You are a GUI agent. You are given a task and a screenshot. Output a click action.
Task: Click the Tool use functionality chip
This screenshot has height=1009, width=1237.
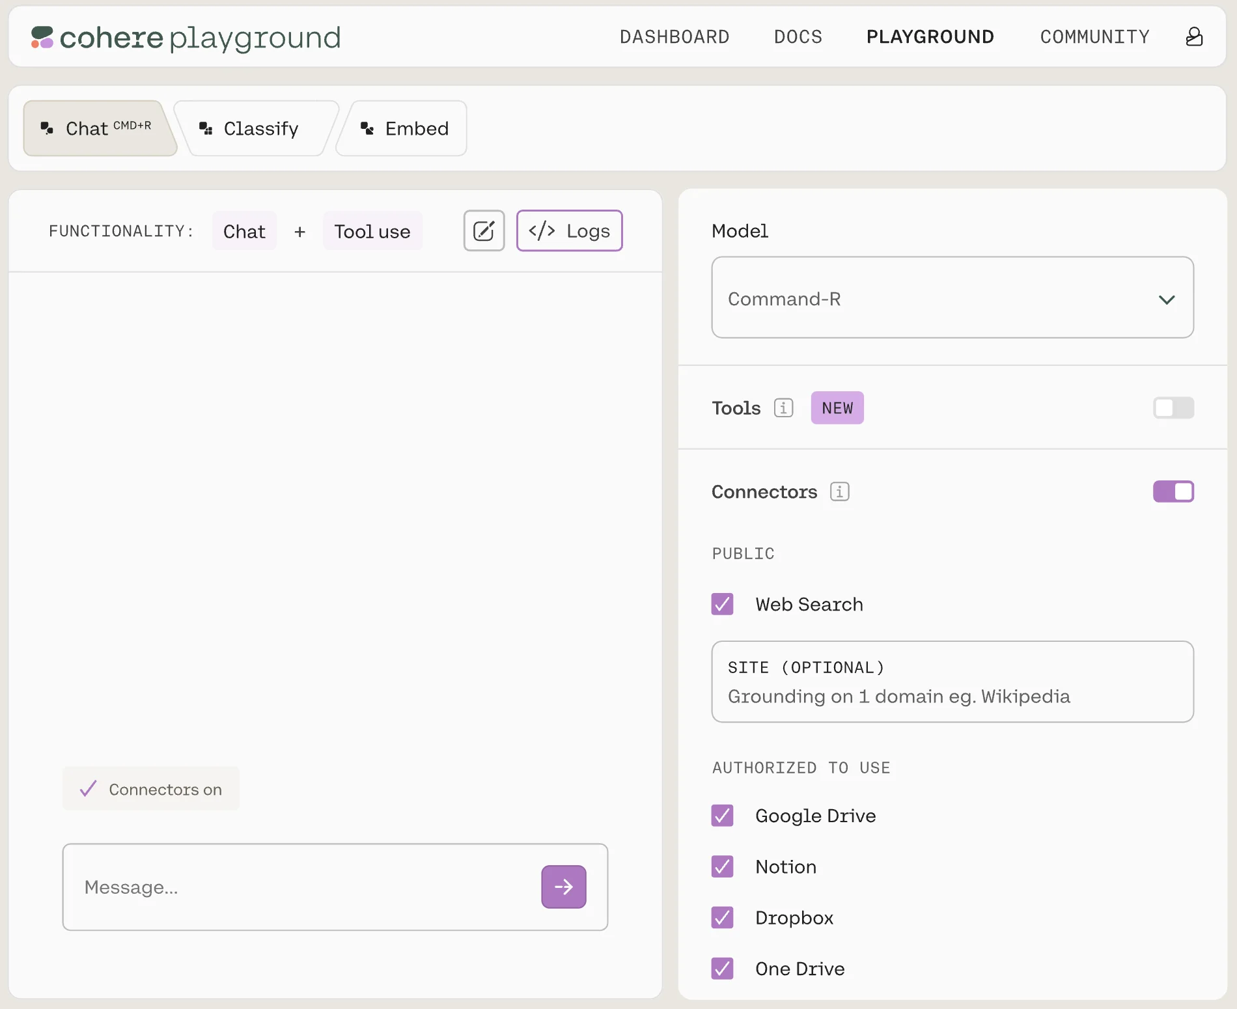[x=372, y=231]
